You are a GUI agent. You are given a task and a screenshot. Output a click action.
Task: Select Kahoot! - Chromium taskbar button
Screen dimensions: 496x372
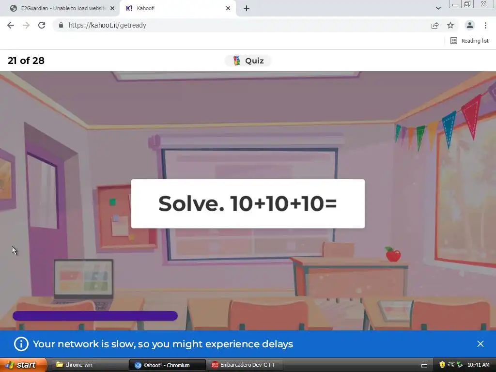(167, 365)
